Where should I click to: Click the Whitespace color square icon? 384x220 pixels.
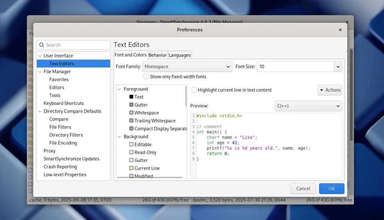(x=131, y=113)
